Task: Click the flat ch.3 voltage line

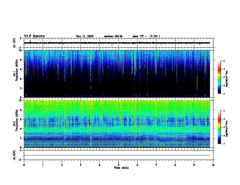Action: (117, 155)
